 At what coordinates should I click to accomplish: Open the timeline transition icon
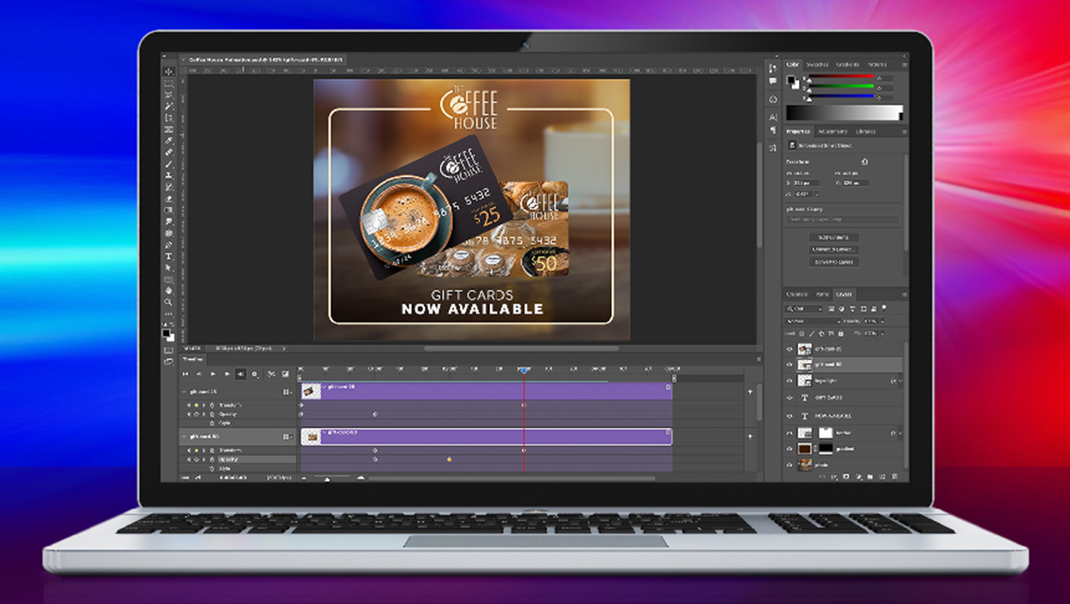click(x=285, y=374)
